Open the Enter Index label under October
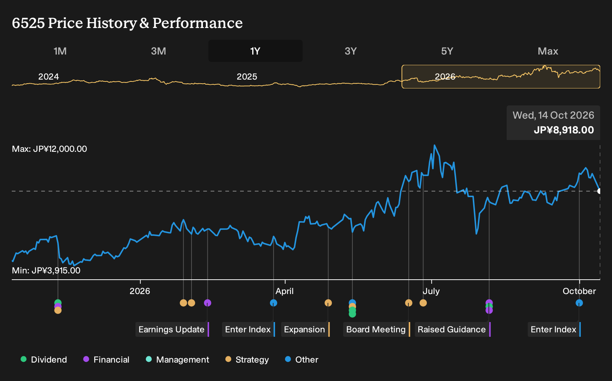 point(554,329)
